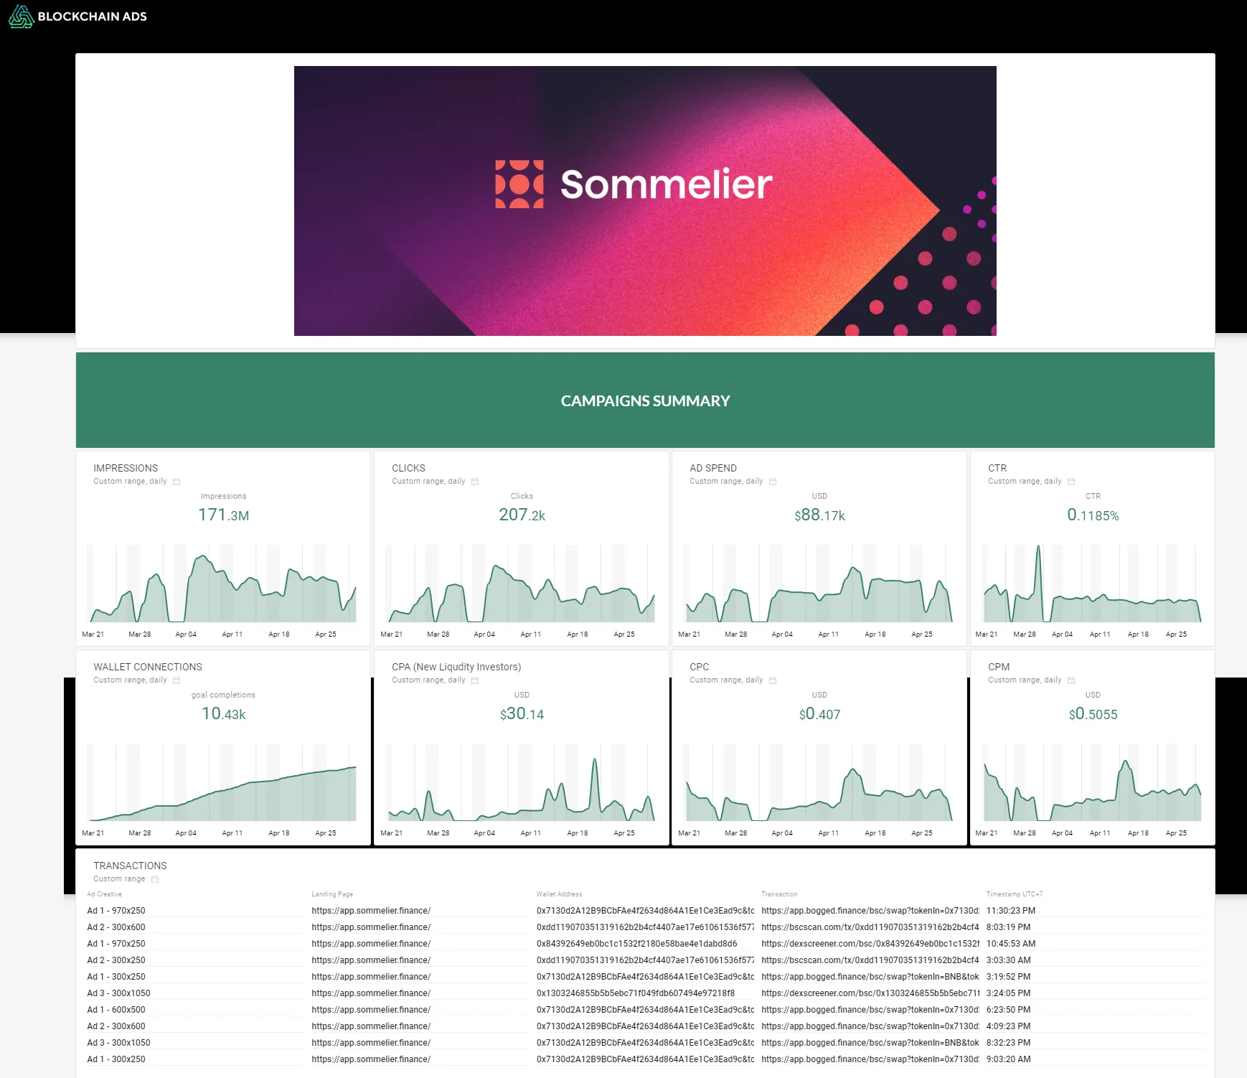The width and height of the screenshot is (1247, 1078).
Task: Select the 10.43k goal completions value
Action: click(x=224, y=713)
